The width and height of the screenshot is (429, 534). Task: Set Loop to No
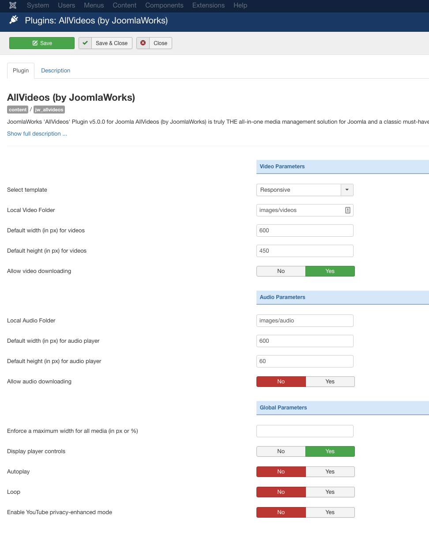coord(281,492)
